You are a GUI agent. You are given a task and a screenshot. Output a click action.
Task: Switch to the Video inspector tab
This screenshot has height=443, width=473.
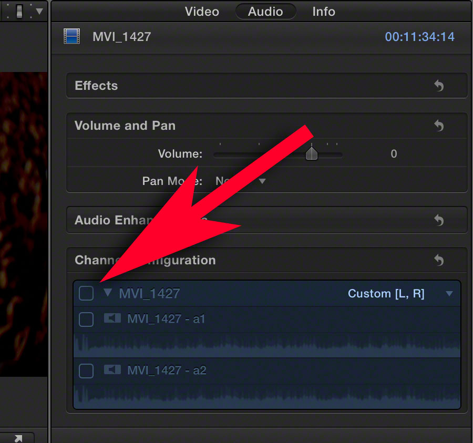[202, 12]
